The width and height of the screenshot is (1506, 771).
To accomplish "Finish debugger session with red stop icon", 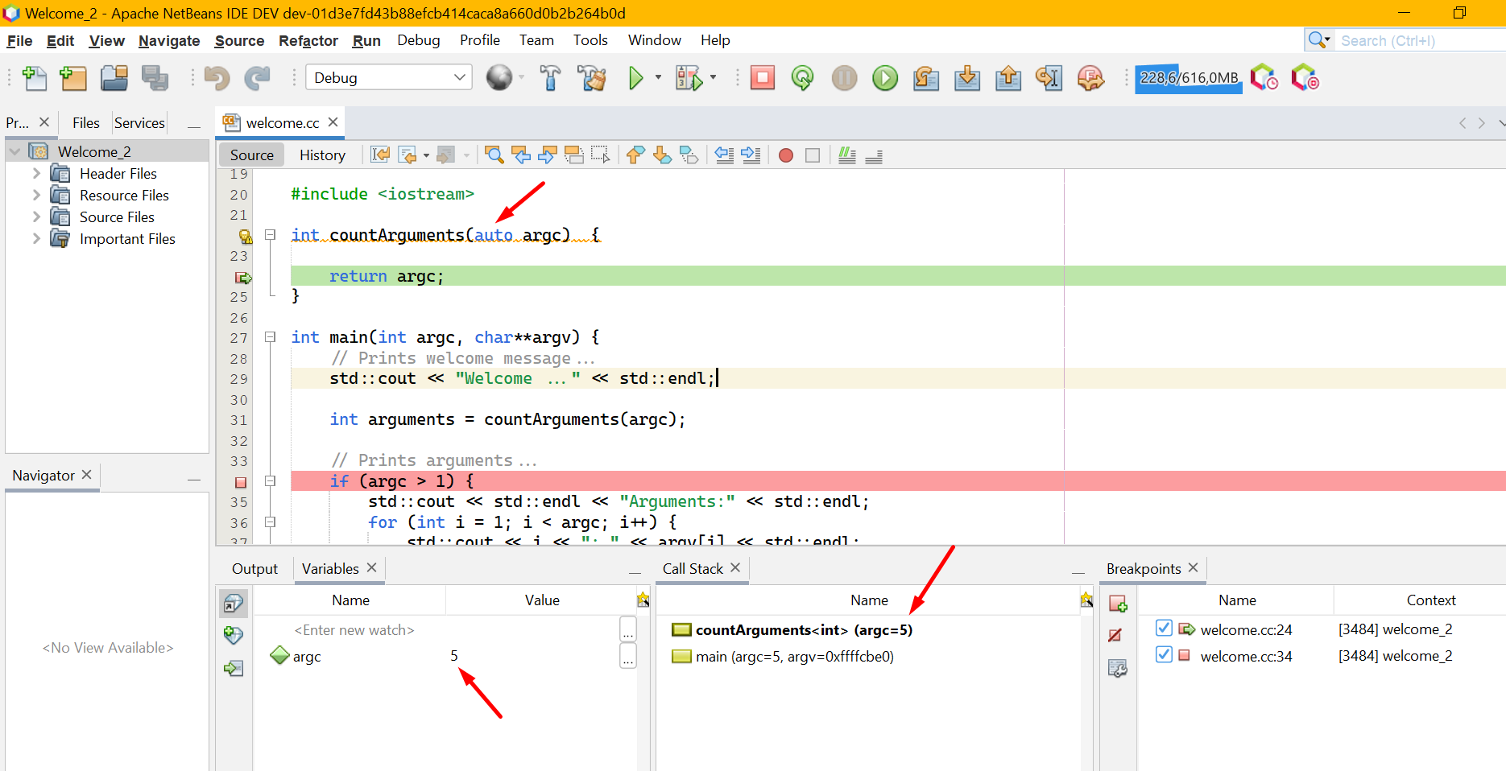I will pos(762,78).
